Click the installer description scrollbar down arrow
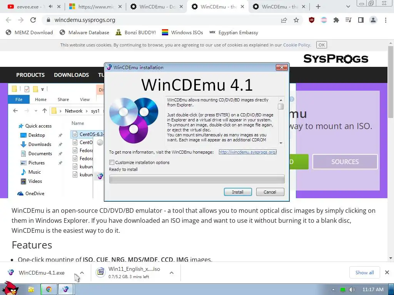The height and width of the screenshot is (295, 394). tap(281, 143)
